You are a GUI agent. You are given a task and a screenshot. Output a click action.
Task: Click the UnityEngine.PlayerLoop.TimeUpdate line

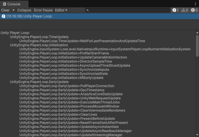pyautogui.click(x=39, y=37)
